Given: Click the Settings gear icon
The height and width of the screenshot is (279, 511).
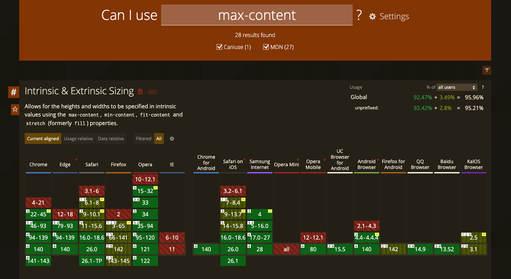Looking at the screenshot, I should tap(373, 16).
